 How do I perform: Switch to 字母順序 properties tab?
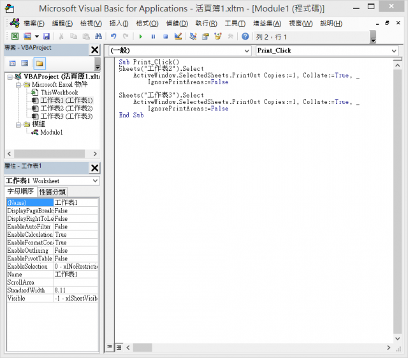pos(20,191)
